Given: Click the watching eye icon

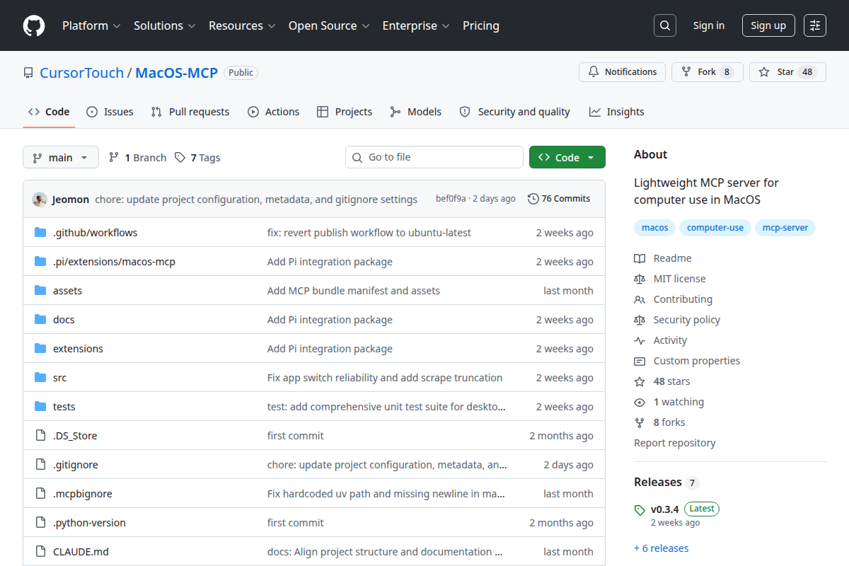Looking at the screenshot, I should (640, 403).
